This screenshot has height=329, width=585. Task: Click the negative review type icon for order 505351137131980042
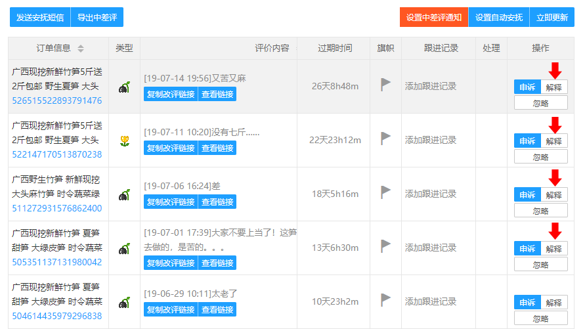point(124,248)
